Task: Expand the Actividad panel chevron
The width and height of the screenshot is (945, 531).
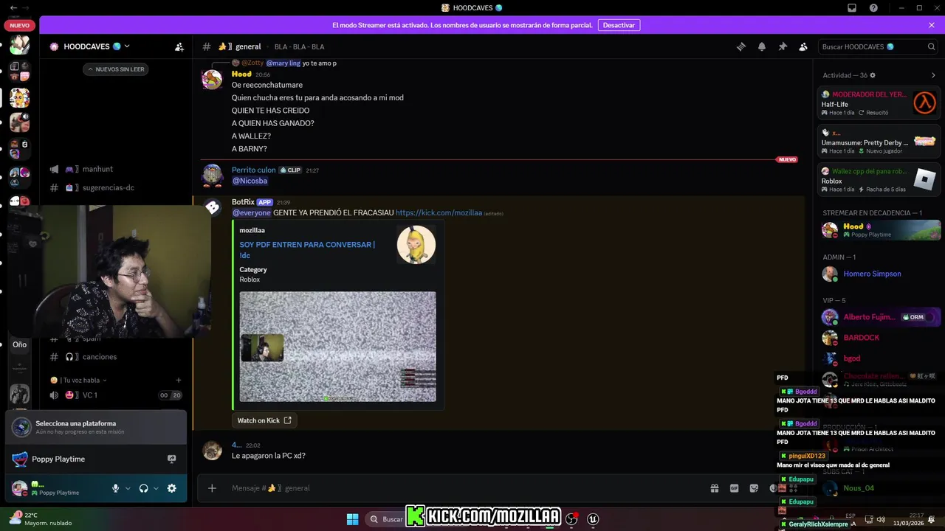Action: click(933, 75)
